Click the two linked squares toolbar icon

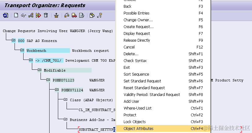67,15
